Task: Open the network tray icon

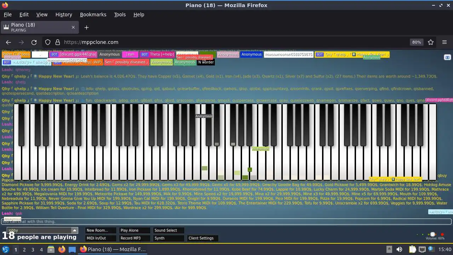Action: (x=422, y=249)
